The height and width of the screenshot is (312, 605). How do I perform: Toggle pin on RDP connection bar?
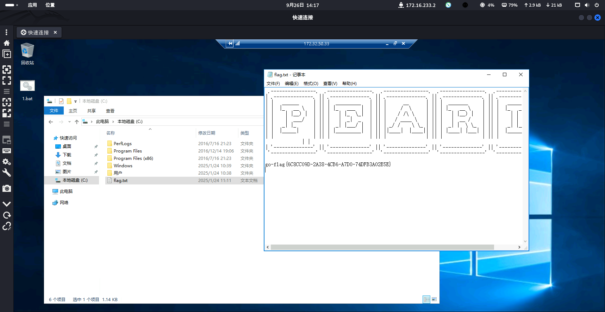pyautogui.click(x=230, y=44)
